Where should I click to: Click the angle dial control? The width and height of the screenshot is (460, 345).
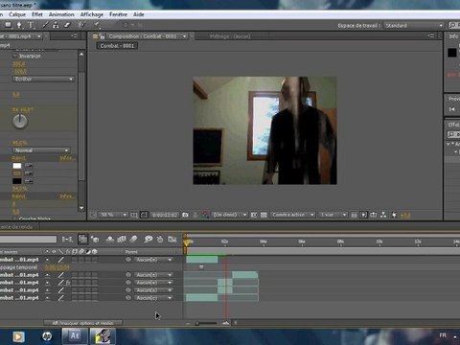pos(20,122)
